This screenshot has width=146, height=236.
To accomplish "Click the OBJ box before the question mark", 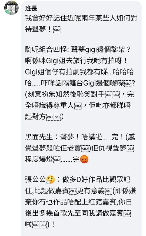I will point(128,83).
